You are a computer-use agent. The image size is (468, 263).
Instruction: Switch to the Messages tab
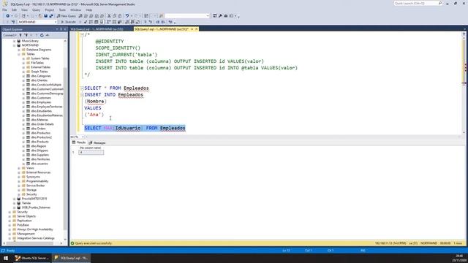[x=97, y=143]
